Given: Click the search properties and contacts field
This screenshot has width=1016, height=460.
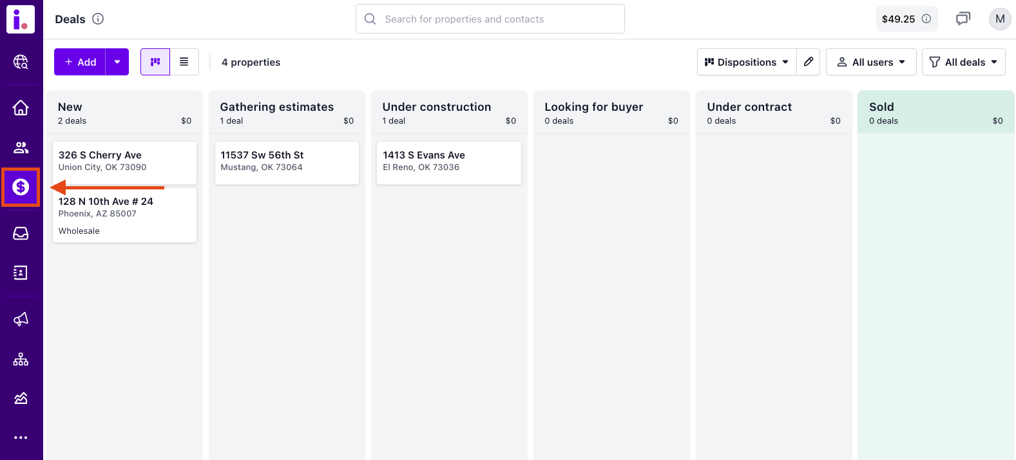Looking at the screenshot, I should coord(490,19).
